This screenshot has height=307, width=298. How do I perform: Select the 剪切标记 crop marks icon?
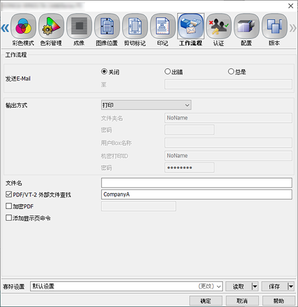pos(135,26)
